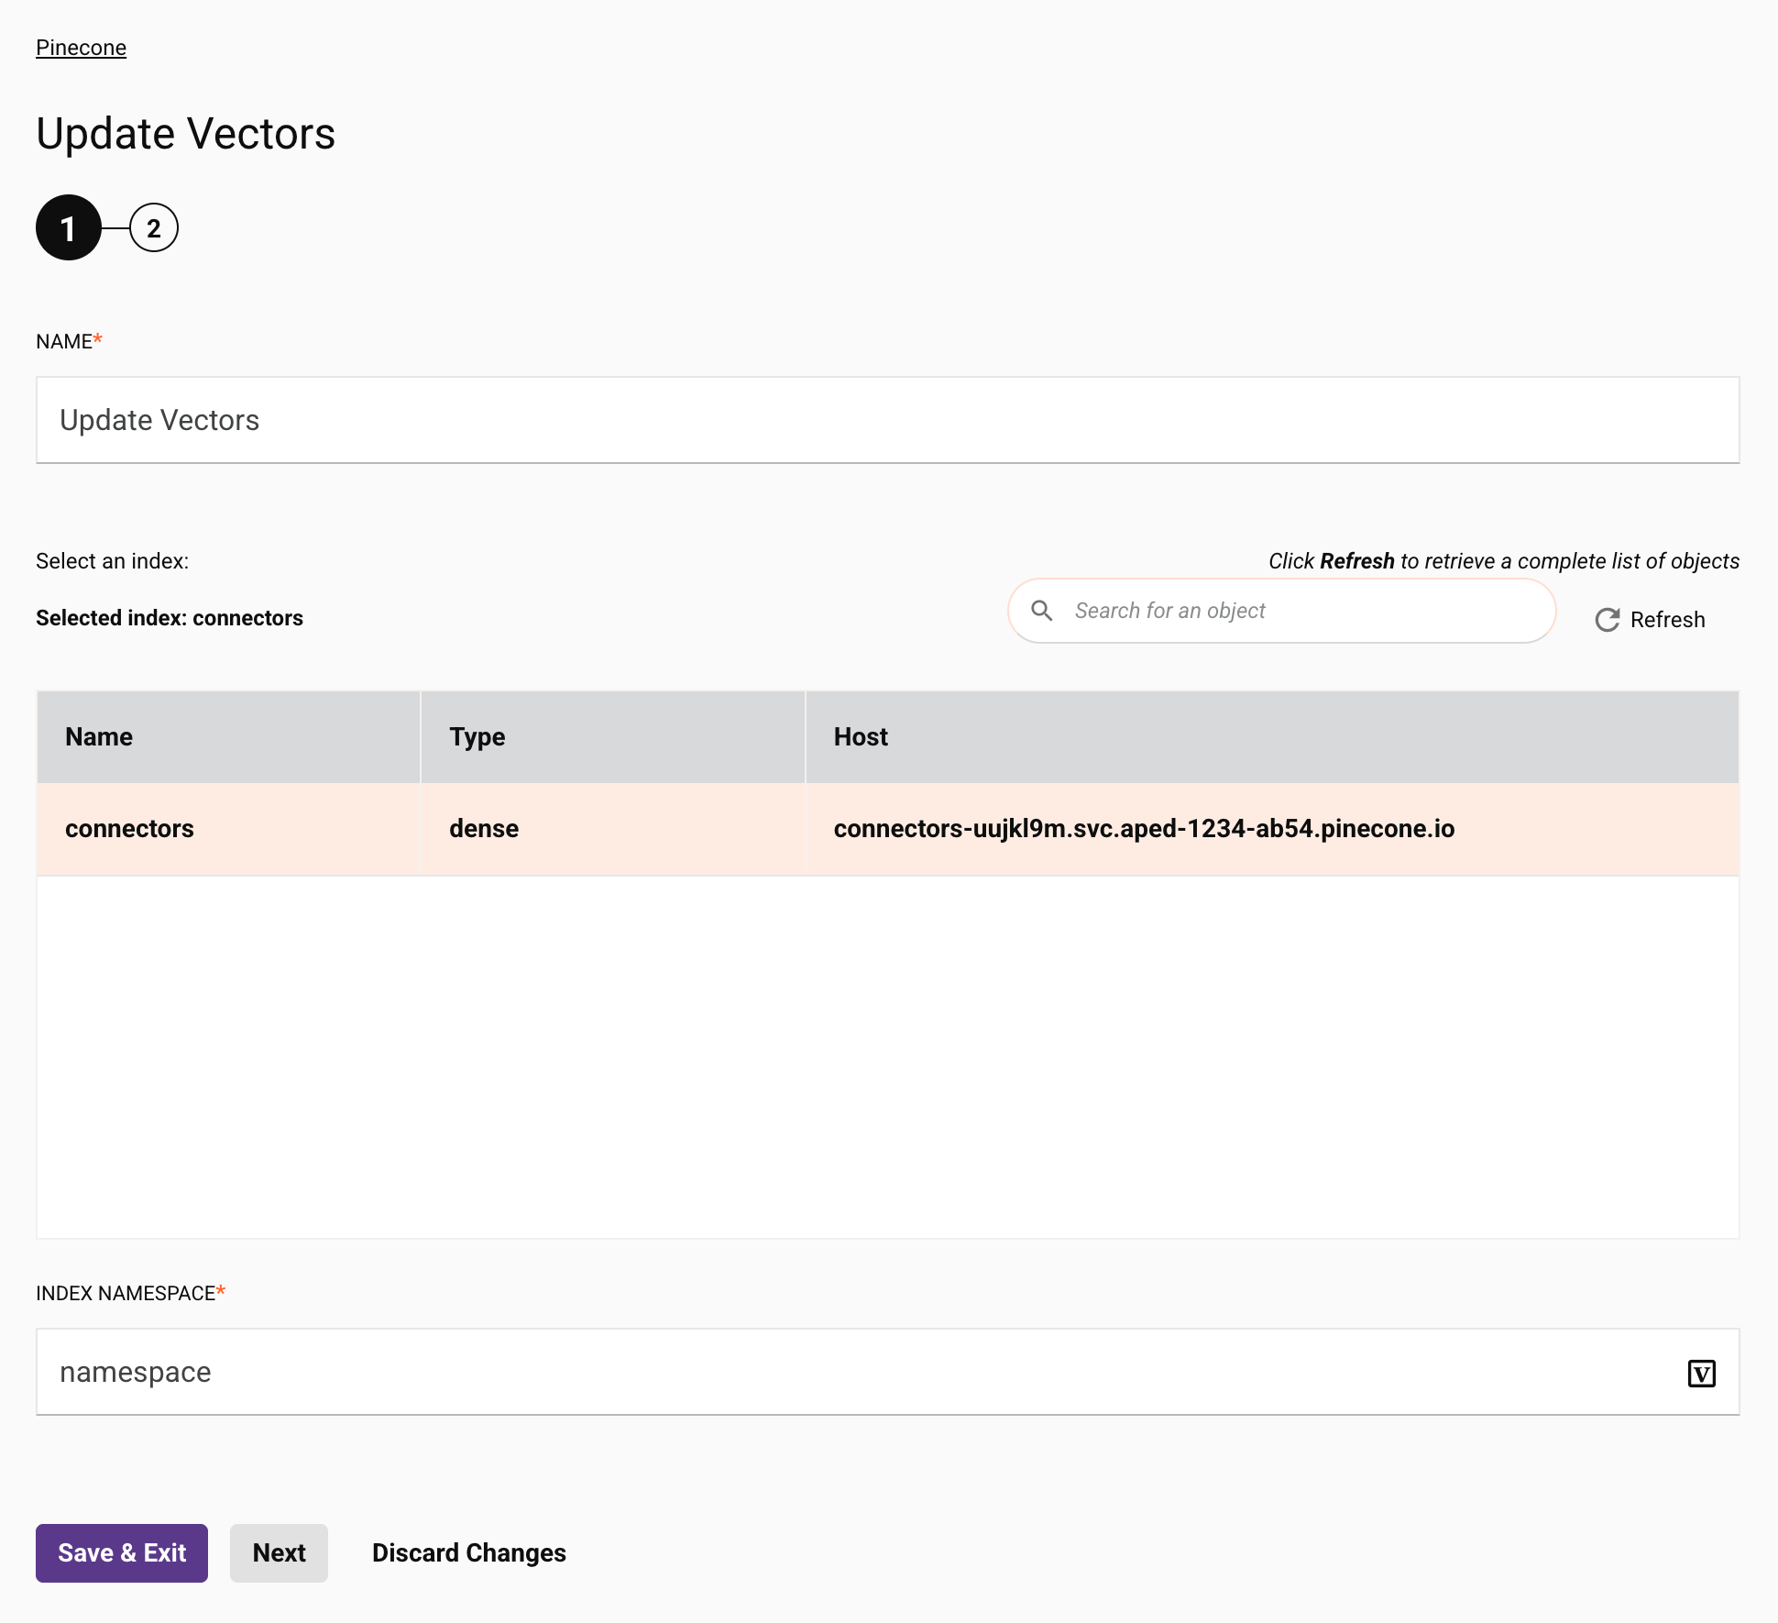Click the dense type cell
The width and height of the screenshot is (1778, 1623).
612,829
